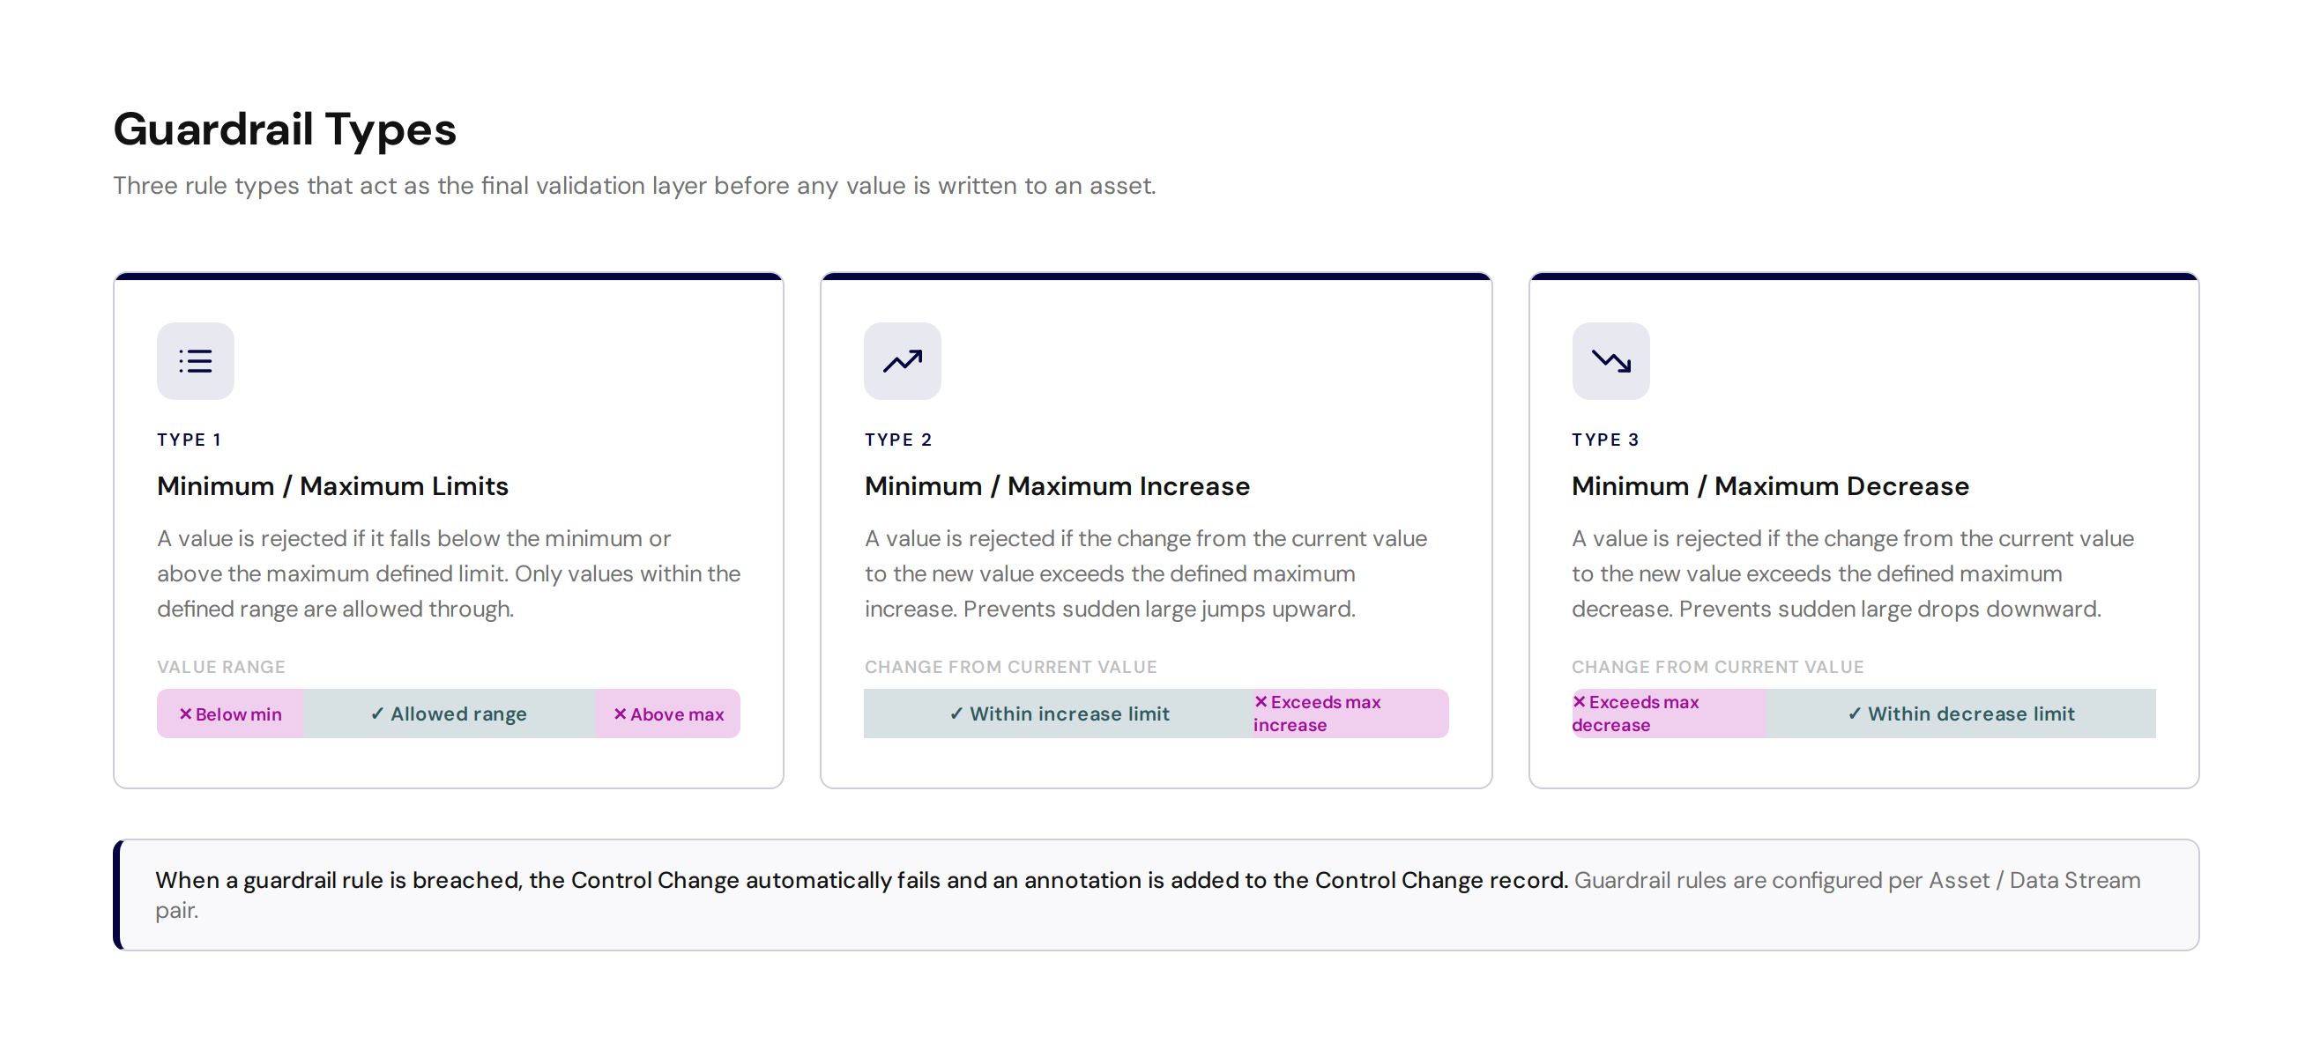The image size is (2313, 1050).
Task: Click the Within increase limit segment
Action: tap(1059, 714)
